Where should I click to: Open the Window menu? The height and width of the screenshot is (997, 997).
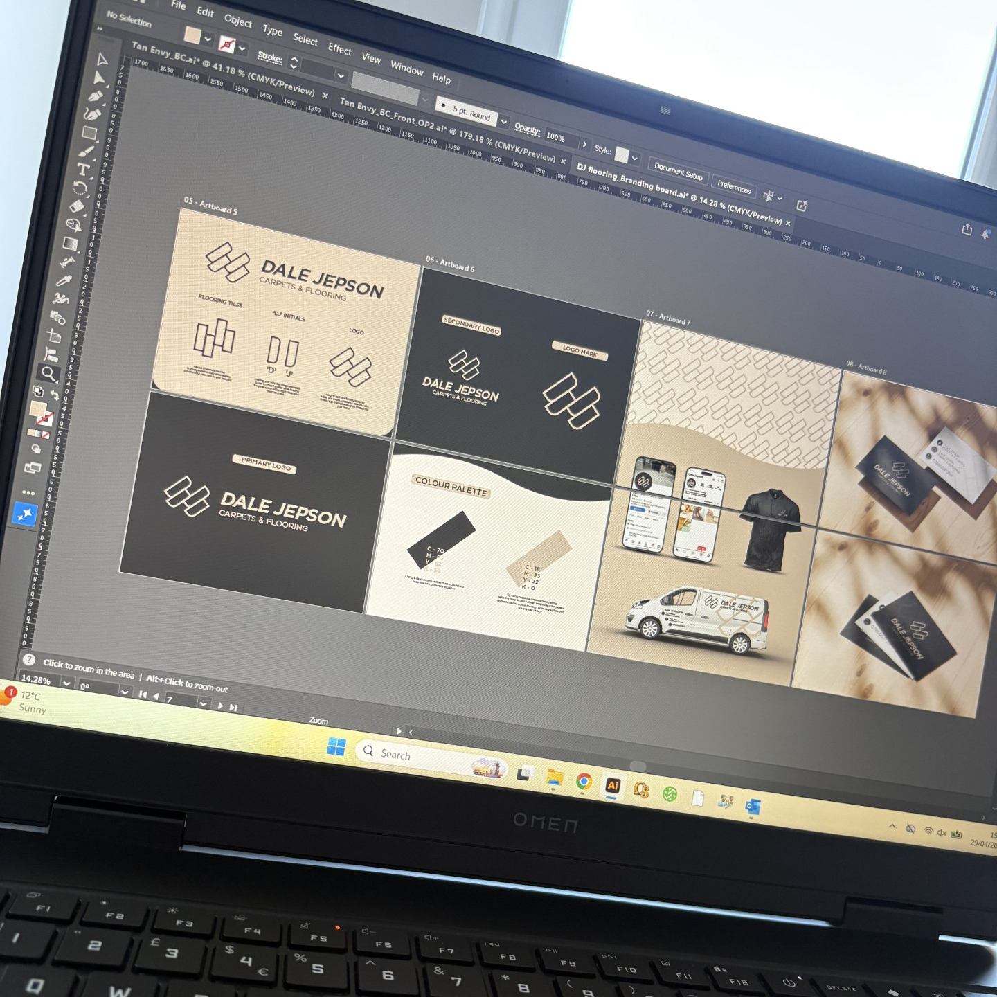[x=407, y=68]
